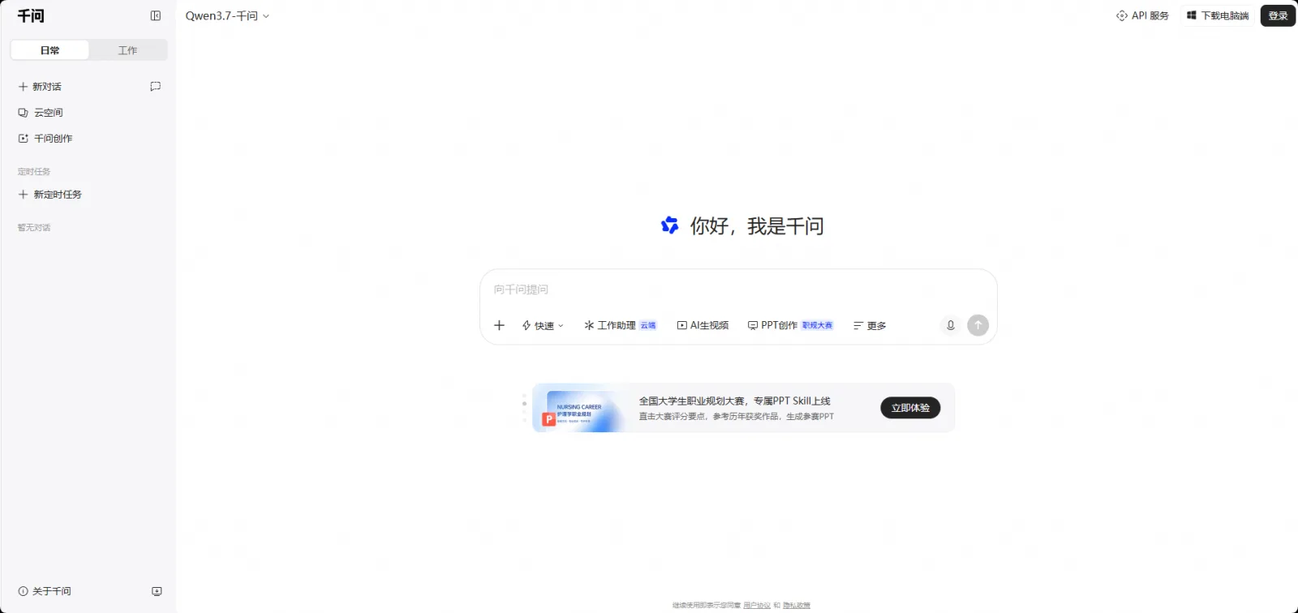The width and height of the screenshot is (1298, 613).
Task: Click the 全国大学生职业规划大赛 banner title
Action: 734,401
